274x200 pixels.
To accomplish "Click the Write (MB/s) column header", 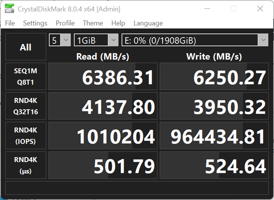I will click(x=214, y=56).
